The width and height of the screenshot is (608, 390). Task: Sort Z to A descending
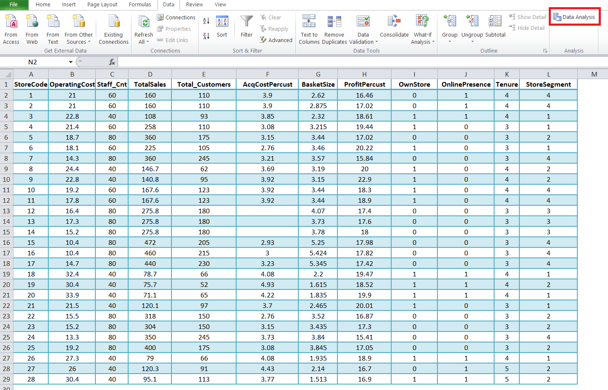pyautogui.click(x=206, y=36)
